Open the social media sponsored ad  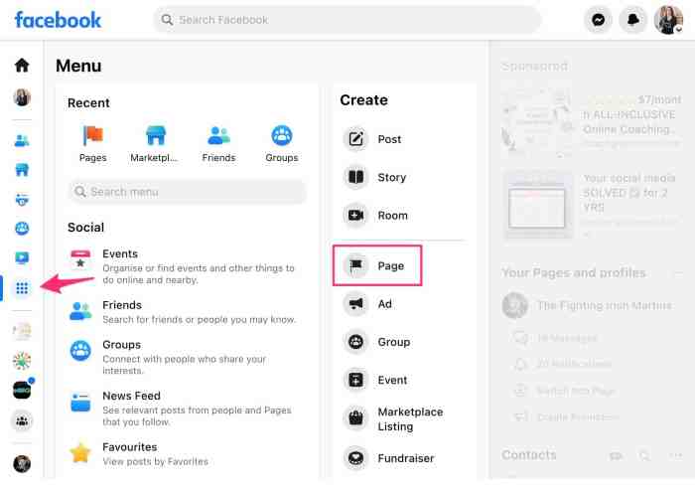(592, 206)
